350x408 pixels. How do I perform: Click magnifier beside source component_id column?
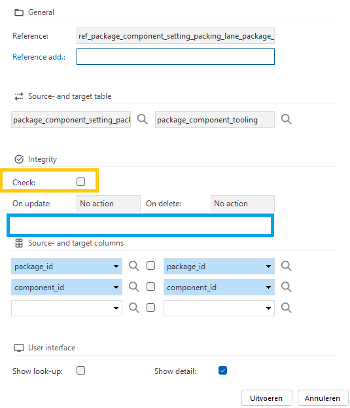tap(134, 287)
